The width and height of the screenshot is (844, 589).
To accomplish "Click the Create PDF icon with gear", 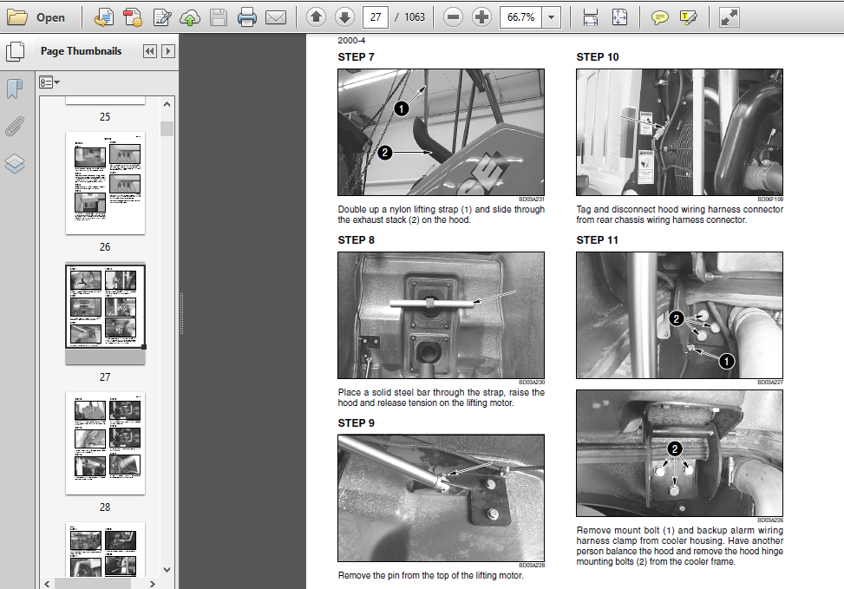I will point(133,17).
